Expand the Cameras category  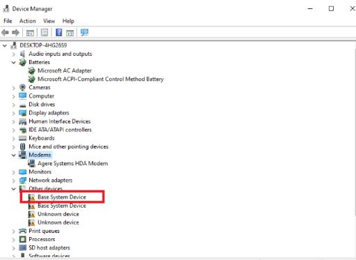(x=13, y=88)
